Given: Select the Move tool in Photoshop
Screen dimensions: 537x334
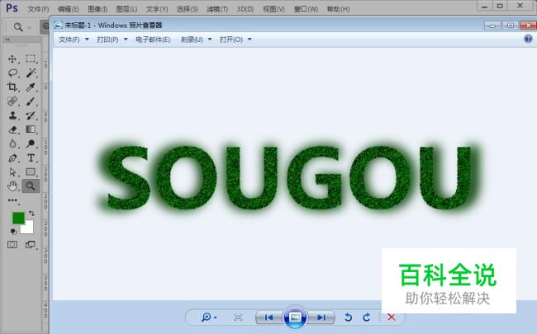Looking at the screenshot, I should (12, 59).
